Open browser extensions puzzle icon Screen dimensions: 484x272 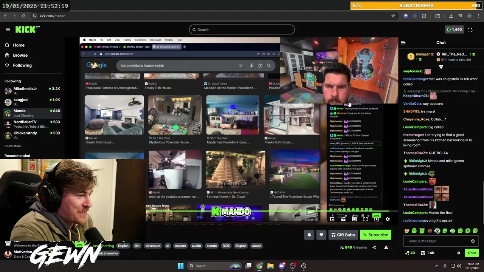click(x=424, y=16)
